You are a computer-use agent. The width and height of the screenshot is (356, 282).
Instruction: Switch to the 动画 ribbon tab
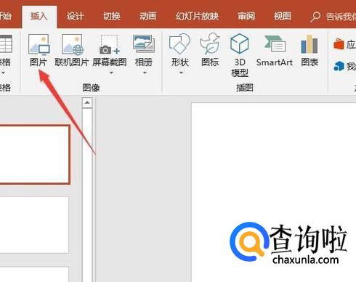pos(148,16)
